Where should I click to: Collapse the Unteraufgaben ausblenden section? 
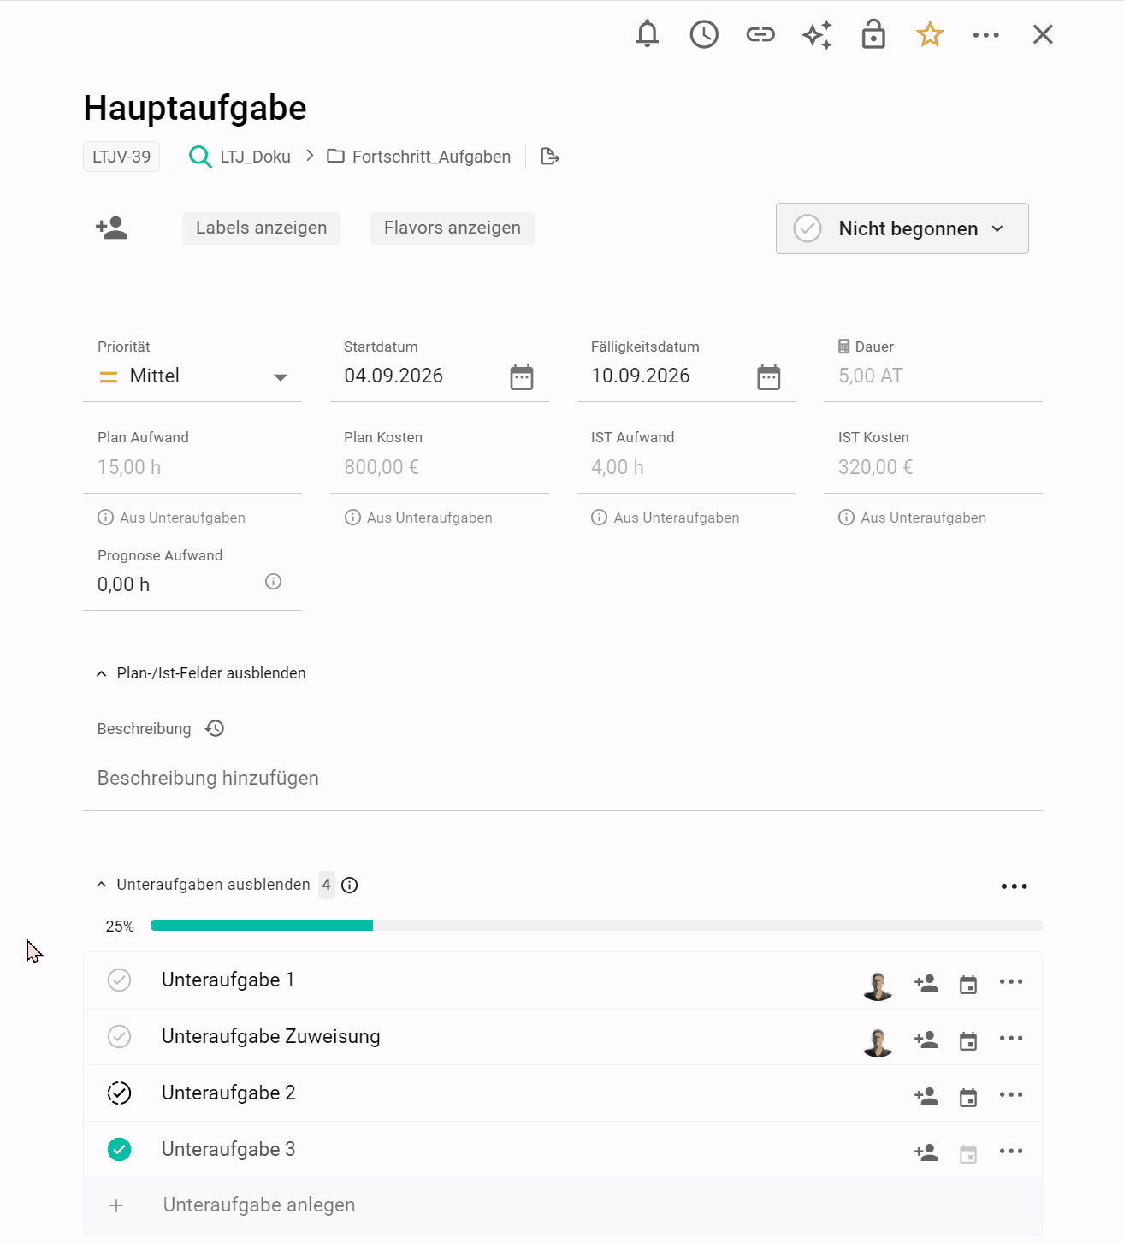[204, 885]
